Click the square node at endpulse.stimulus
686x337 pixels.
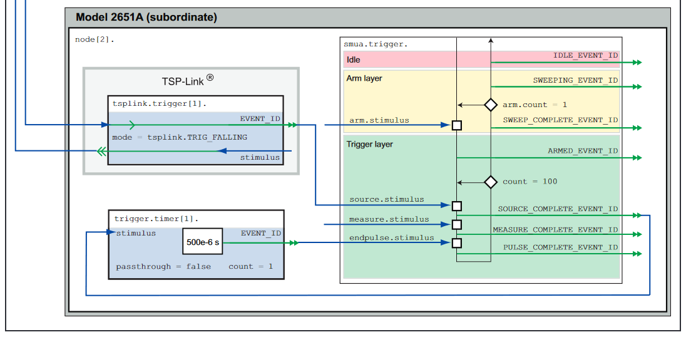pos(457,243)
